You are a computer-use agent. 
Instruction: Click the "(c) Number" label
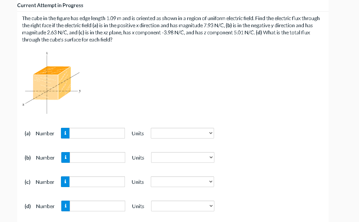[x=40, y=182]
